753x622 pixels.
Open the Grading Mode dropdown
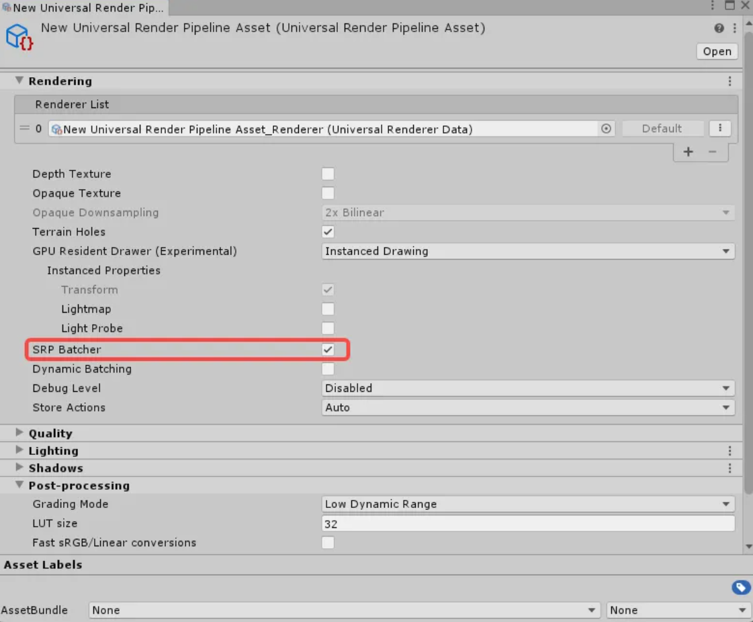click(528, 505)
